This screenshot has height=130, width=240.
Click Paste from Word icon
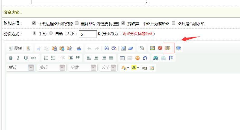tap(70, 48)
